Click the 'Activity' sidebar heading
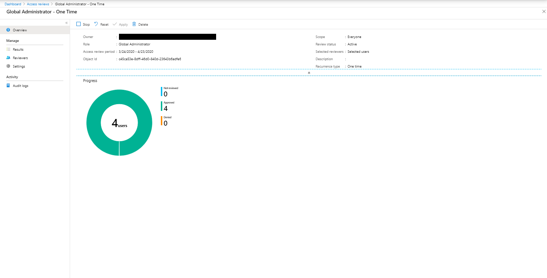 [x=12, y=77]
